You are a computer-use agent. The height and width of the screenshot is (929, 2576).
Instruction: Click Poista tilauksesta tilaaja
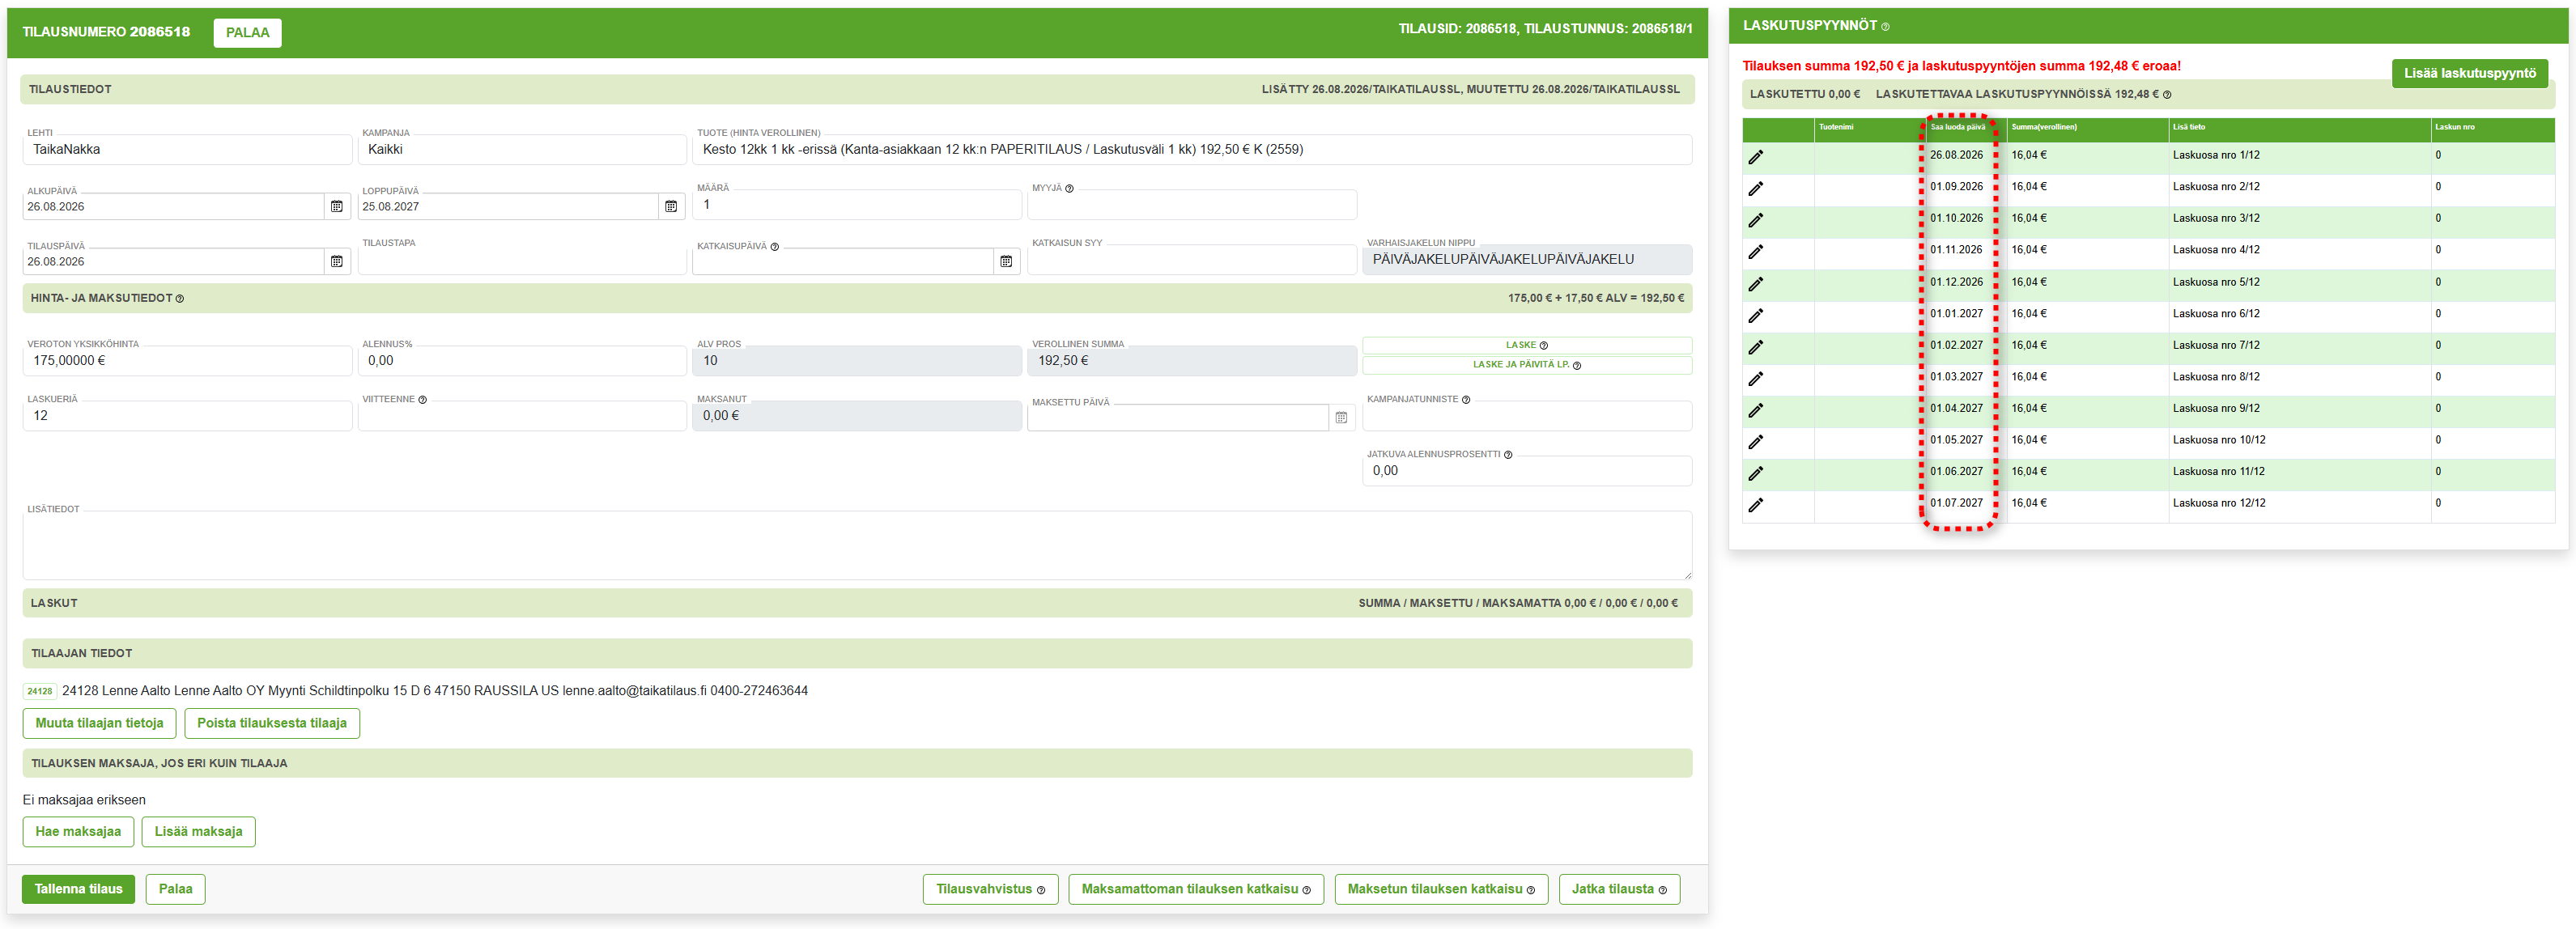tap(272, 723)
